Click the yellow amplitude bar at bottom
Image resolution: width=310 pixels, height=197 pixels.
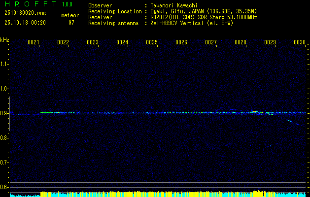(x=148, y=194)
